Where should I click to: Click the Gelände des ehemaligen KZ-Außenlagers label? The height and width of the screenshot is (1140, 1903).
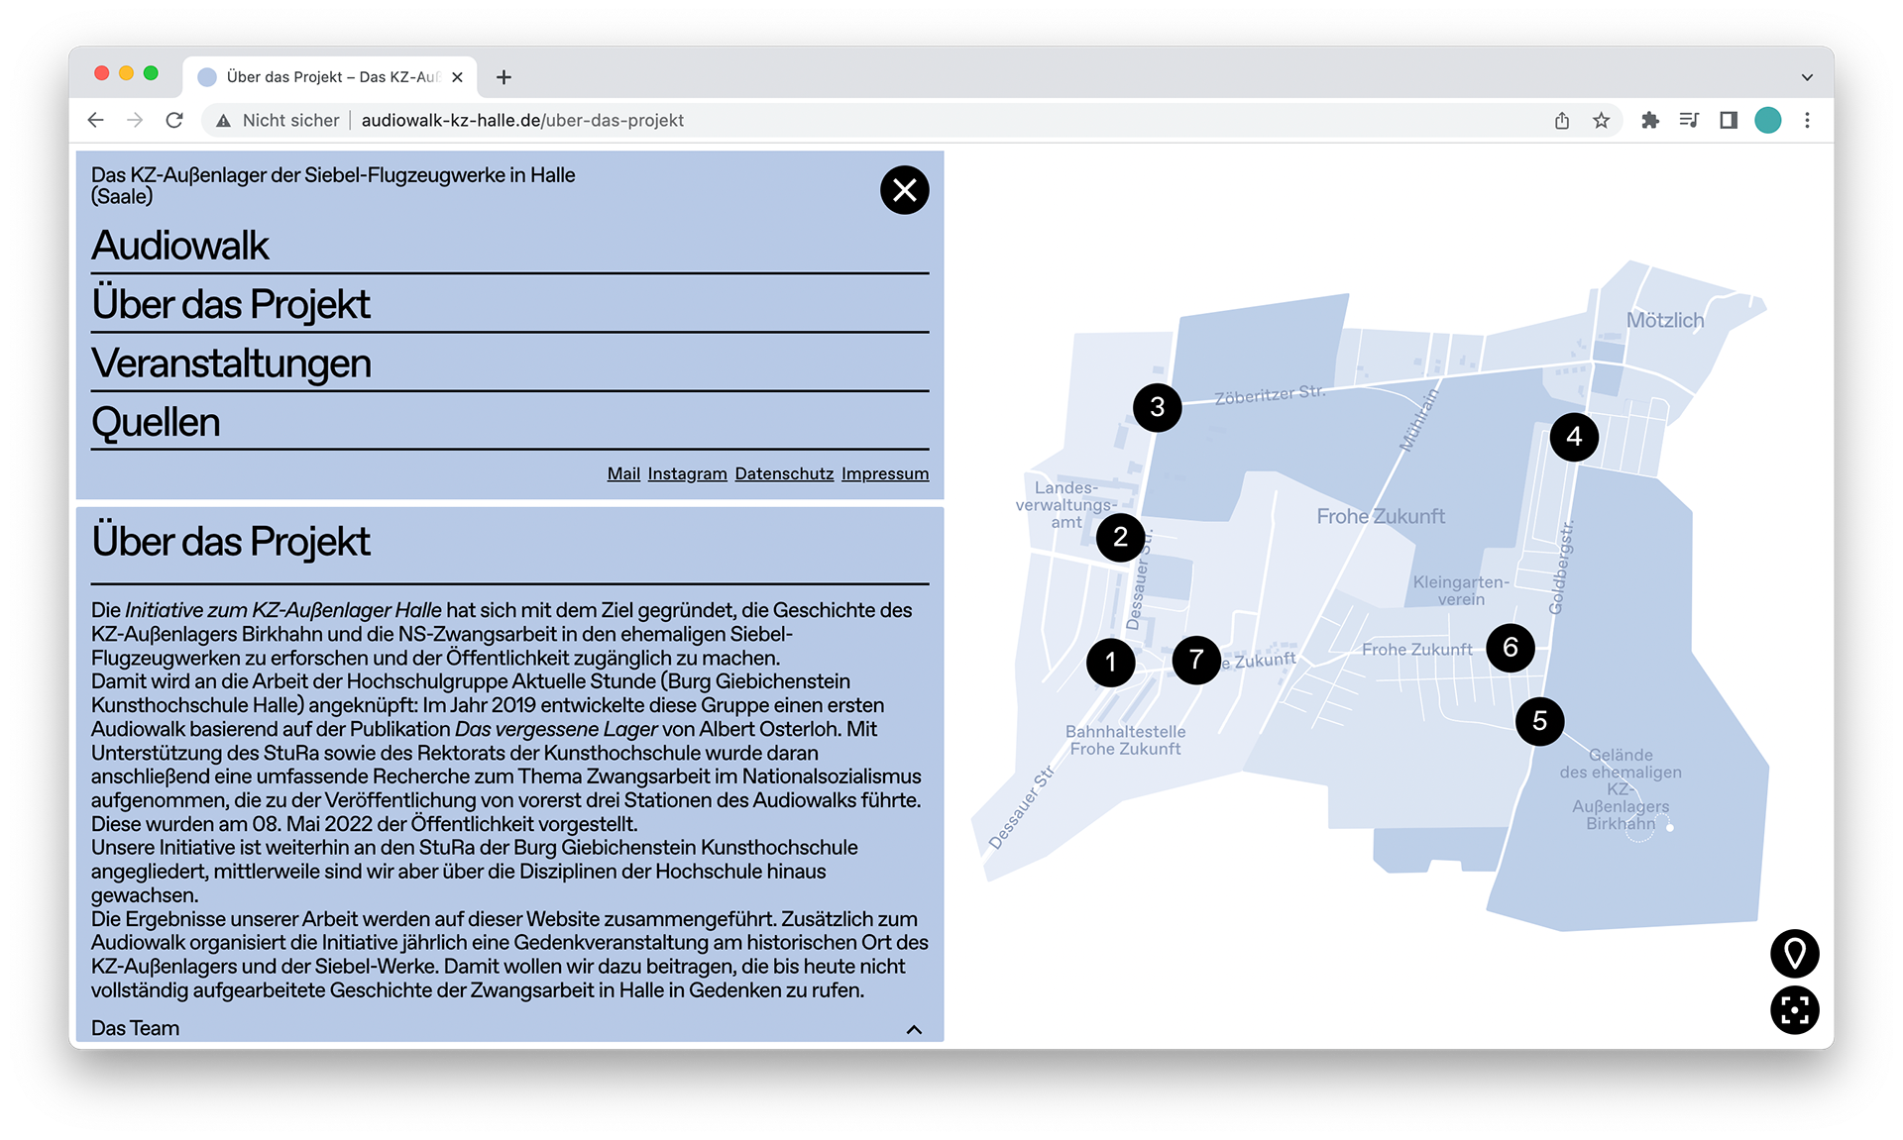1621,789
